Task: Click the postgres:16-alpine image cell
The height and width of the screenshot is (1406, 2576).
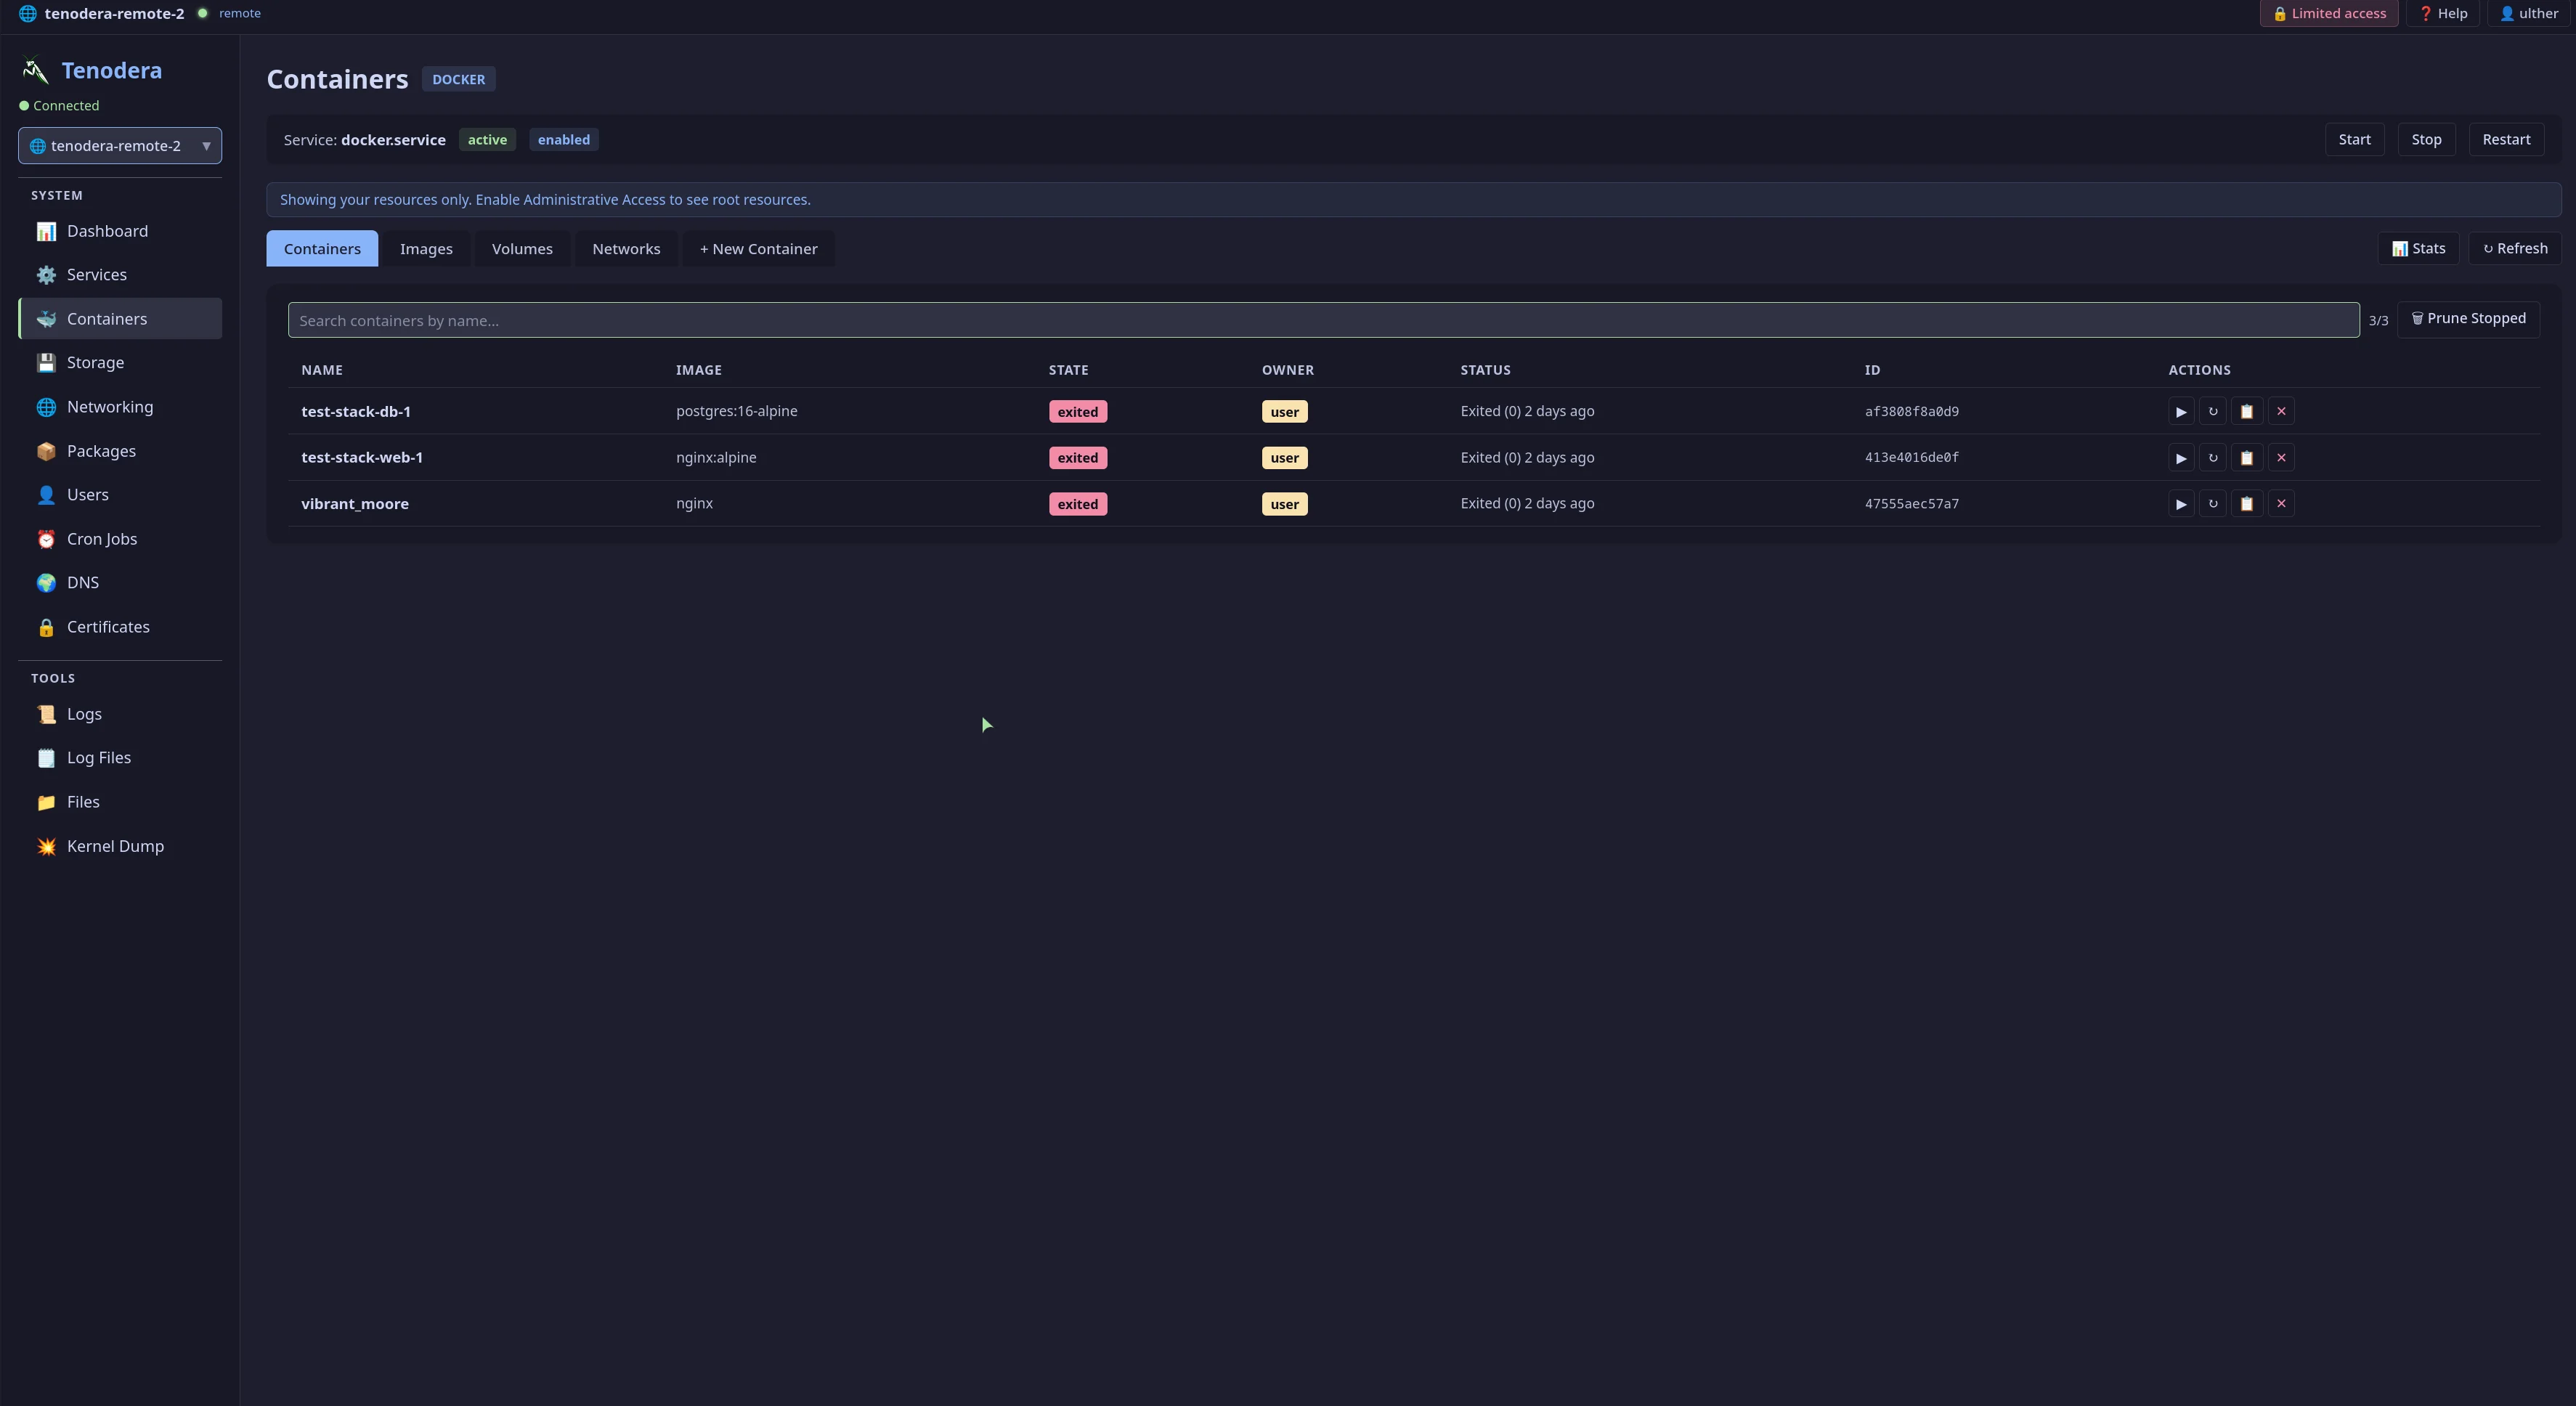Action: [x=736, y=411]
